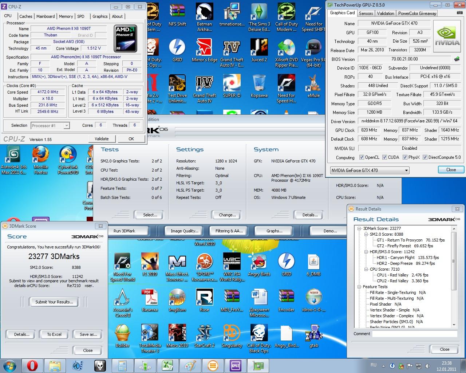Launch The Sims 3 Deluxe Edition shortcut
The image size is (466, 373).
[259, 16]
